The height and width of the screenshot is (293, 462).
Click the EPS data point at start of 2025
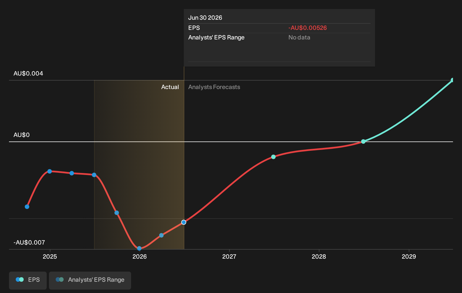click(x=50, y=171)
